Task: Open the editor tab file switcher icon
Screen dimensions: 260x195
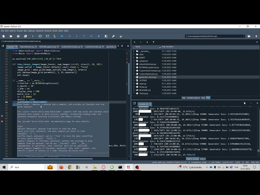Action: coord(3,46)
